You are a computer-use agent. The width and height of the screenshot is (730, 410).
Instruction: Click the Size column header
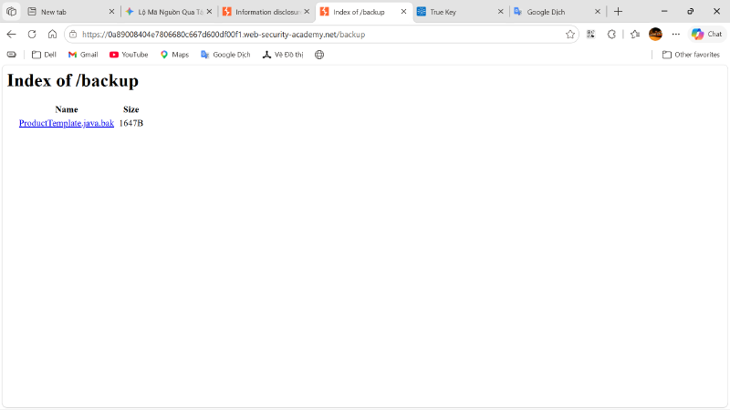point(130,109)
